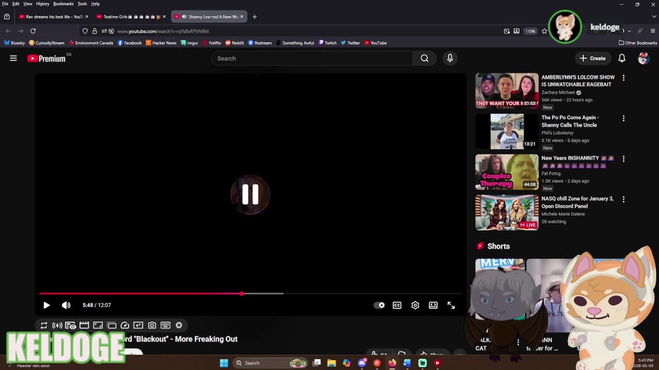Click the loop button in enhancer toolbar
Viewport: 659px width, 370px height.
44,325
